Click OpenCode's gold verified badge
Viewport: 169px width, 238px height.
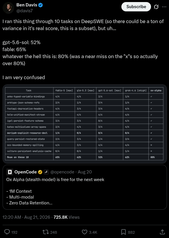point(40,172)
